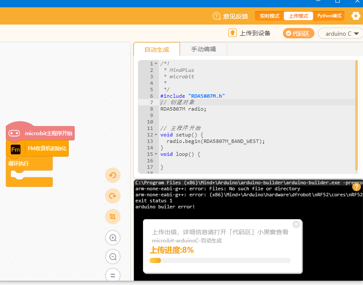Click the undo circular arrow icon
This screenshot has width=363, height=285.
pyautogui.click(x=113, y=175)
